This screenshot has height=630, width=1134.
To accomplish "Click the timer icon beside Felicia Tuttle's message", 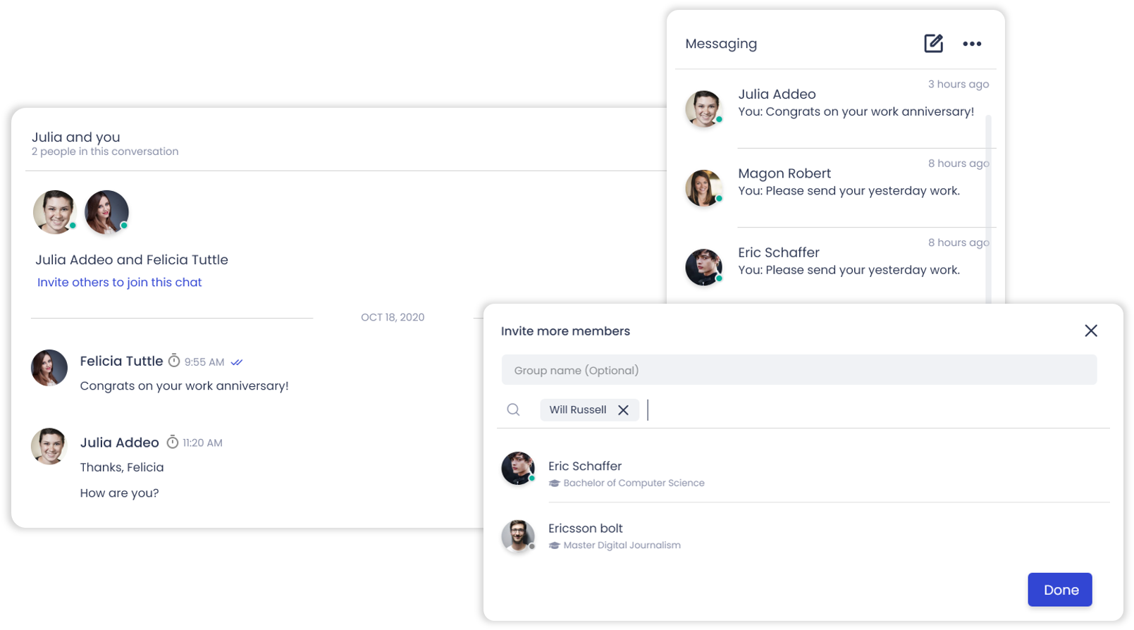I will coord(174,361).
